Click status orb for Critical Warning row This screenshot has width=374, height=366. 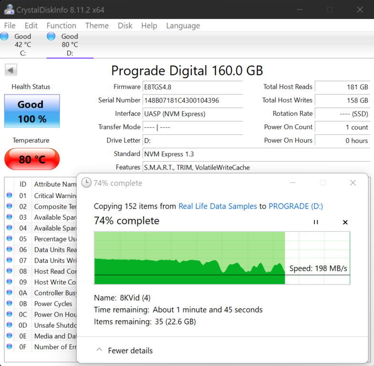[x=10, y=195]
